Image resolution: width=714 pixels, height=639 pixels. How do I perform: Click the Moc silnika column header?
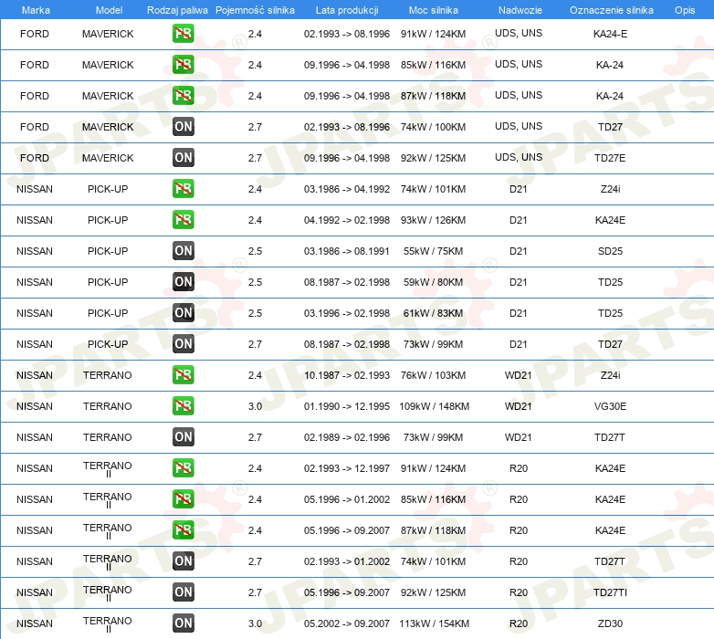pyautogui.click(x=433, y=10)
